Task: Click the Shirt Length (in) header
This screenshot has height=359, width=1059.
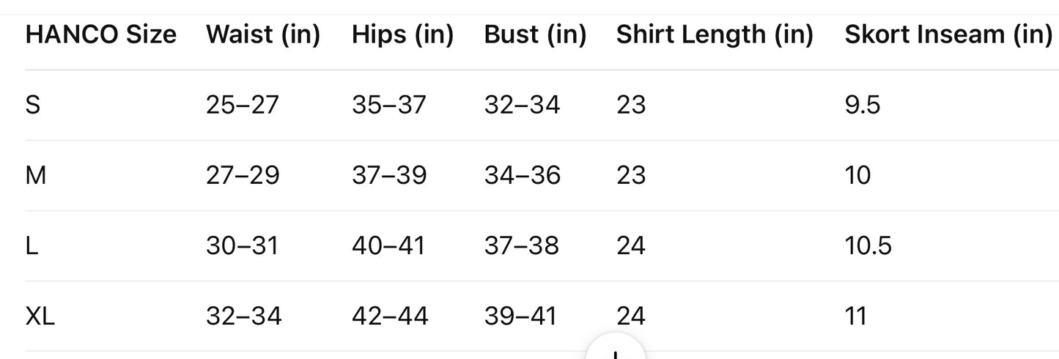Action: point(715,35)
